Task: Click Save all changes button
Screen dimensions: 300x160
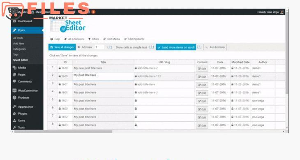Action: pyautogui.click(x=62, y=47)
